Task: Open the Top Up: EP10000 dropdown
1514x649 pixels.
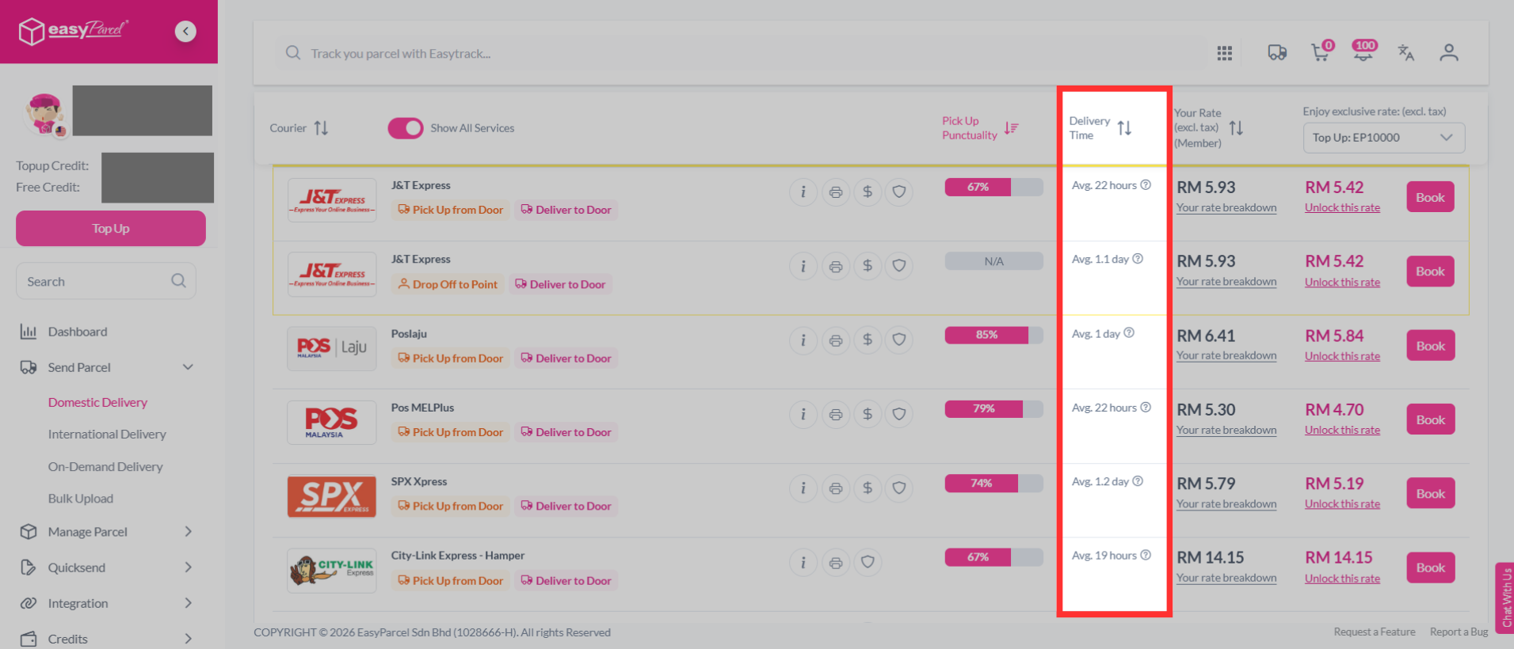Action: 1383,138
